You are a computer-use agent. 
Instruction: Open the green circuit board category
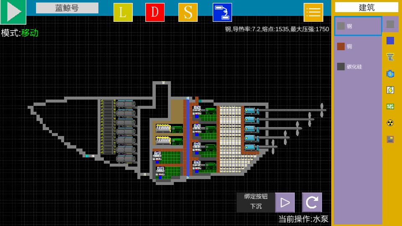[x=390, y=106]
